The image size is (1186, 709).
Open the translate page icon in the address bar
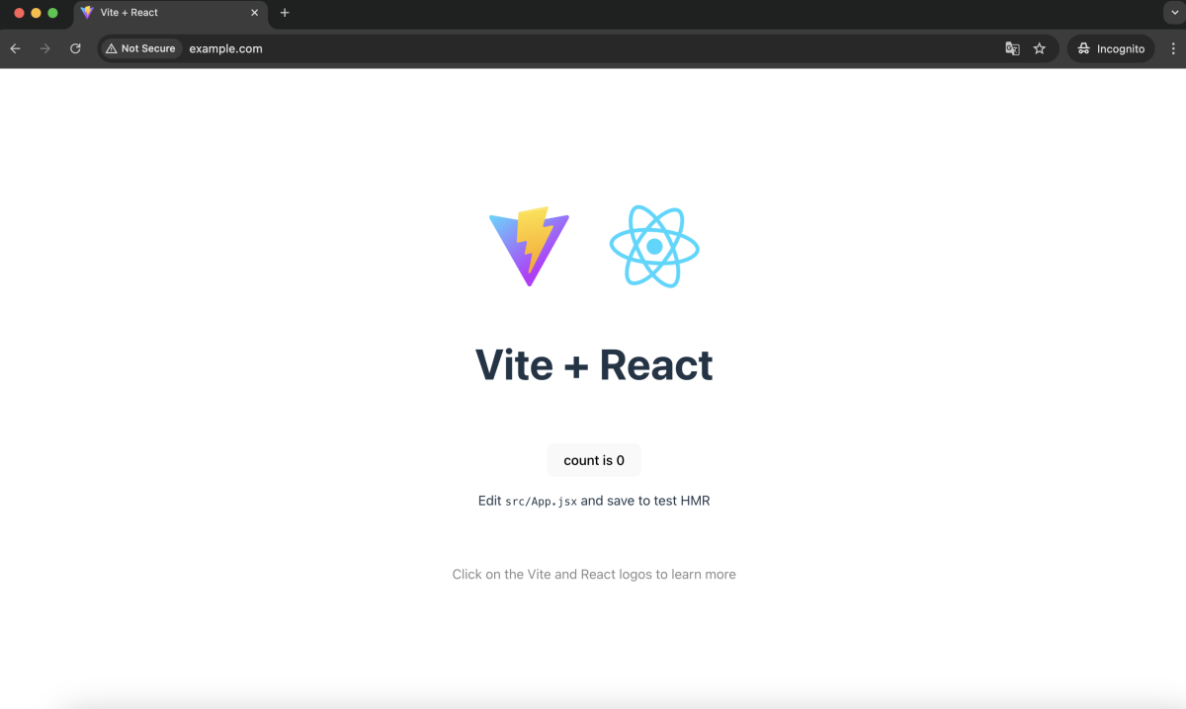(x=1012, y=48)
